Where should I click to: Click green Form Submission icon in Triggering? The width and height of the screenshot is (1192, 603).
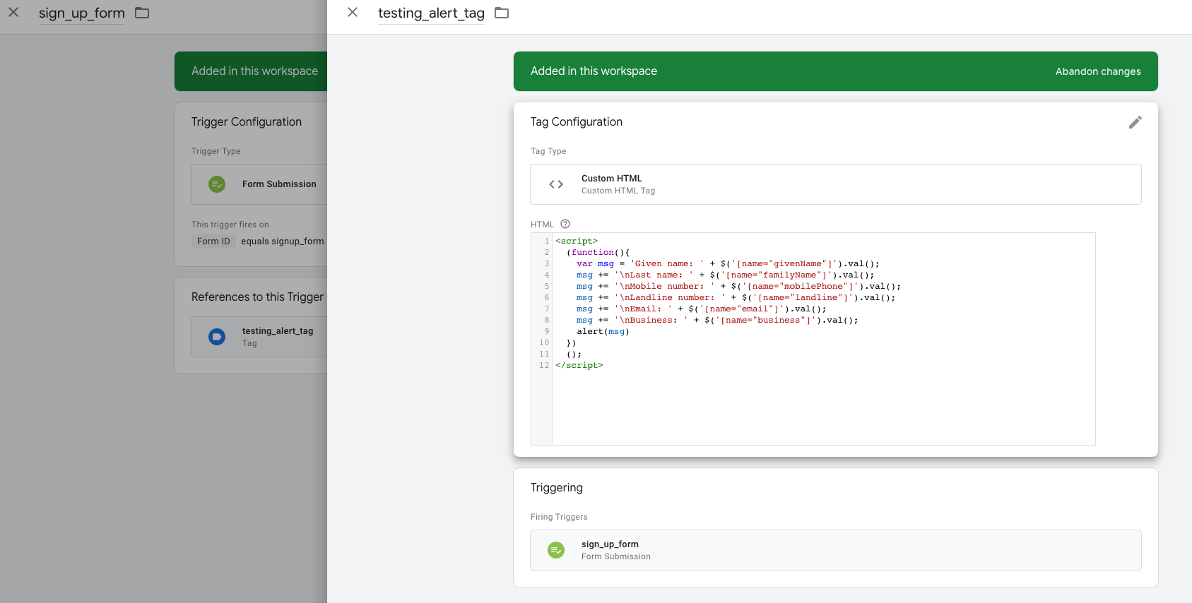(556, 550)
